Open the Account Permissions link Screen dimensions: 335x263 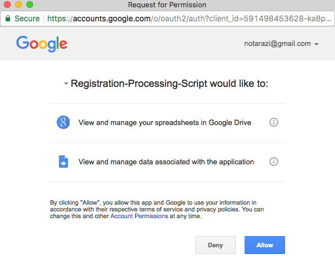139,216
